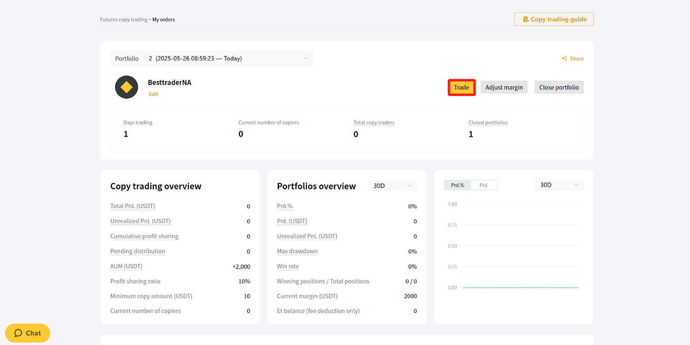Click Edit under BesttraderNA

(x=154, y=94)
